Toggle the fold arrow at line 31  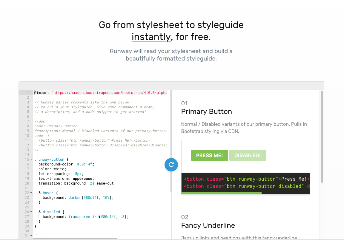coord(31,236)
